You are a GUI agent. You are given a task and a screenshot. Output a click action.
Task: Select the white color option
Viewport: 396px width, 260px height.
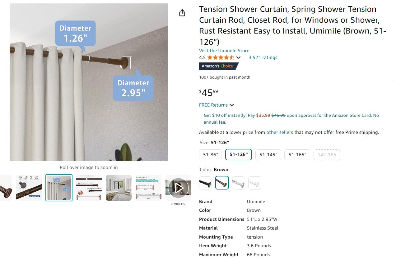coord(255,183)
